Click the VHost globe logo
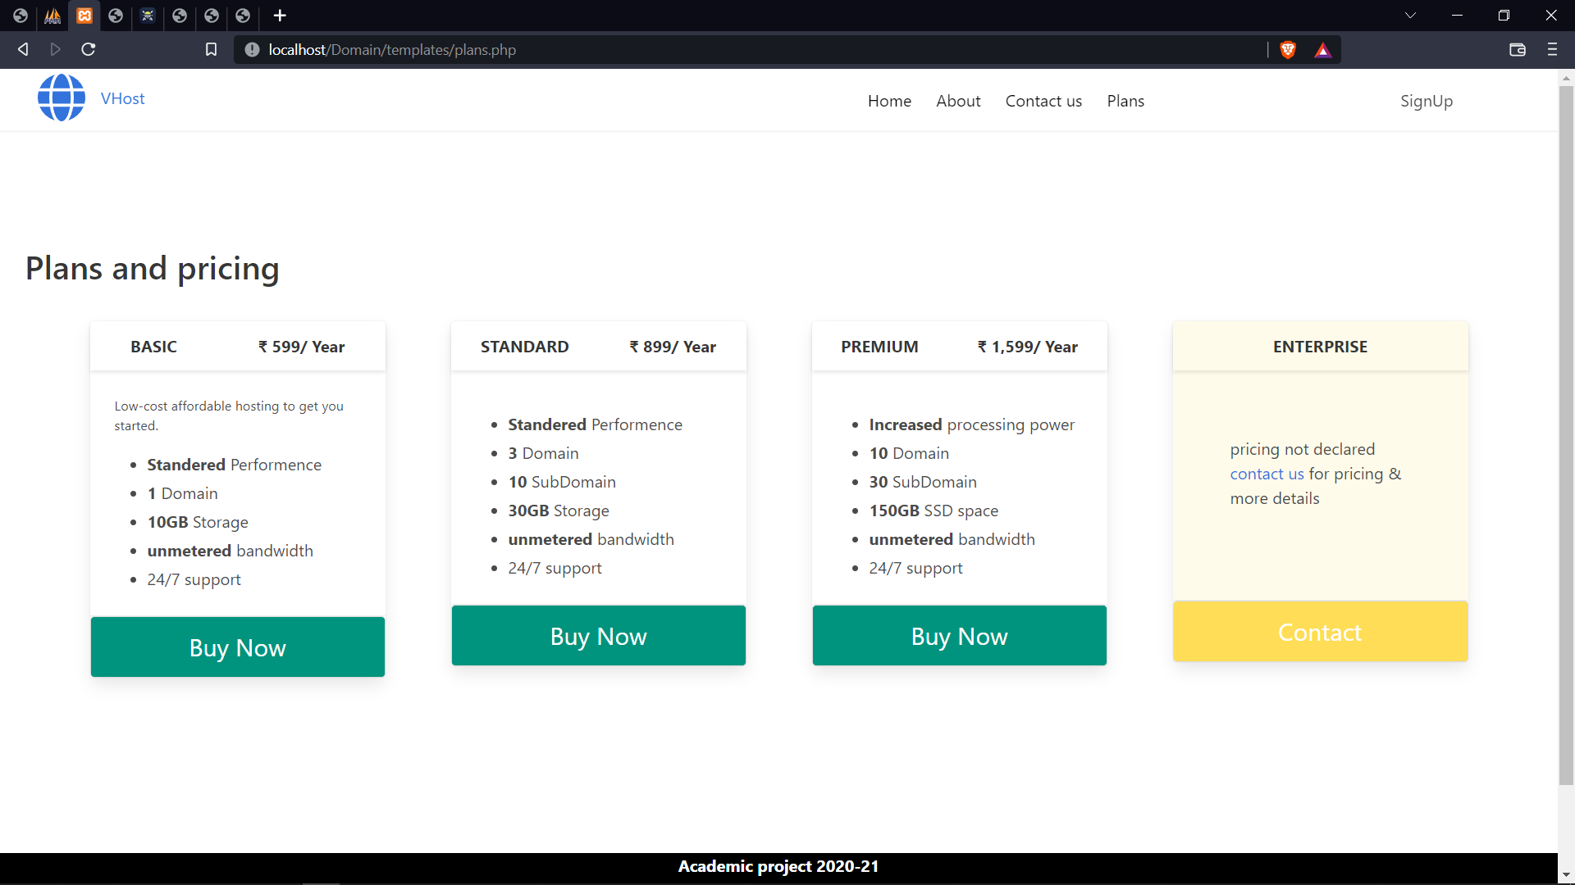Viewport: 1575px width, 885px height. [61, 98]
